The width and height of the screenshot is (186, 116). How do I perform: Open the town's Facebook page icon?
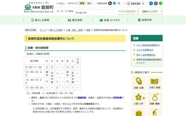156,3
